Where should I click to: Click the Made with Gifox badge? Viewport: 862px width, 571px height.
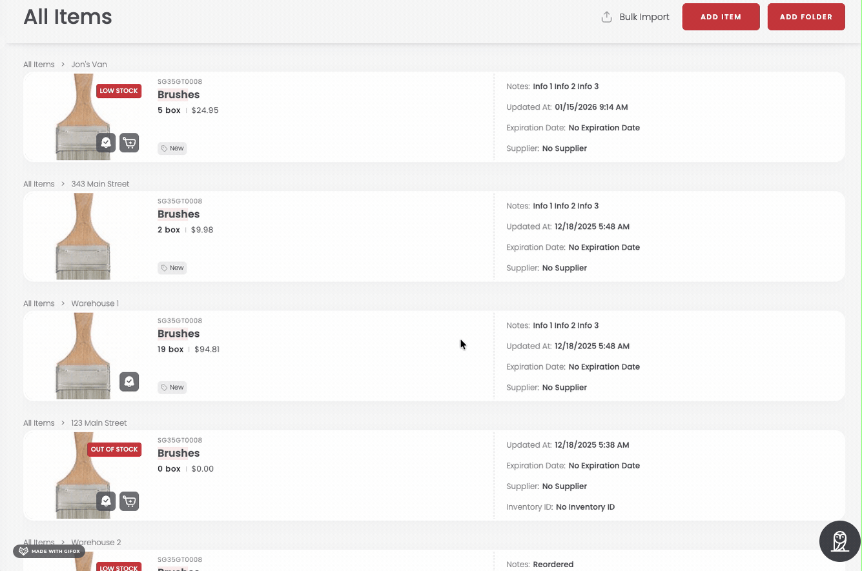[49, 551]
